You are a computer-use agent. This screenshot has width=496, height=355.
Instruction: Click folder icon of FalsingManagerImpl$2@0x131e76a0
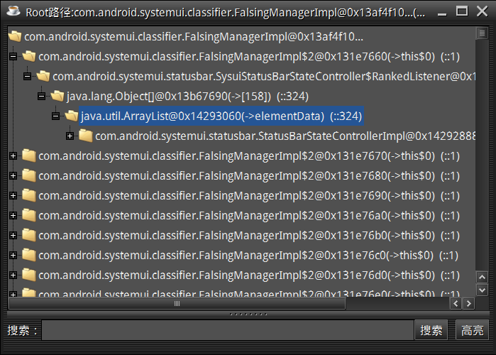tap(29, 215)
